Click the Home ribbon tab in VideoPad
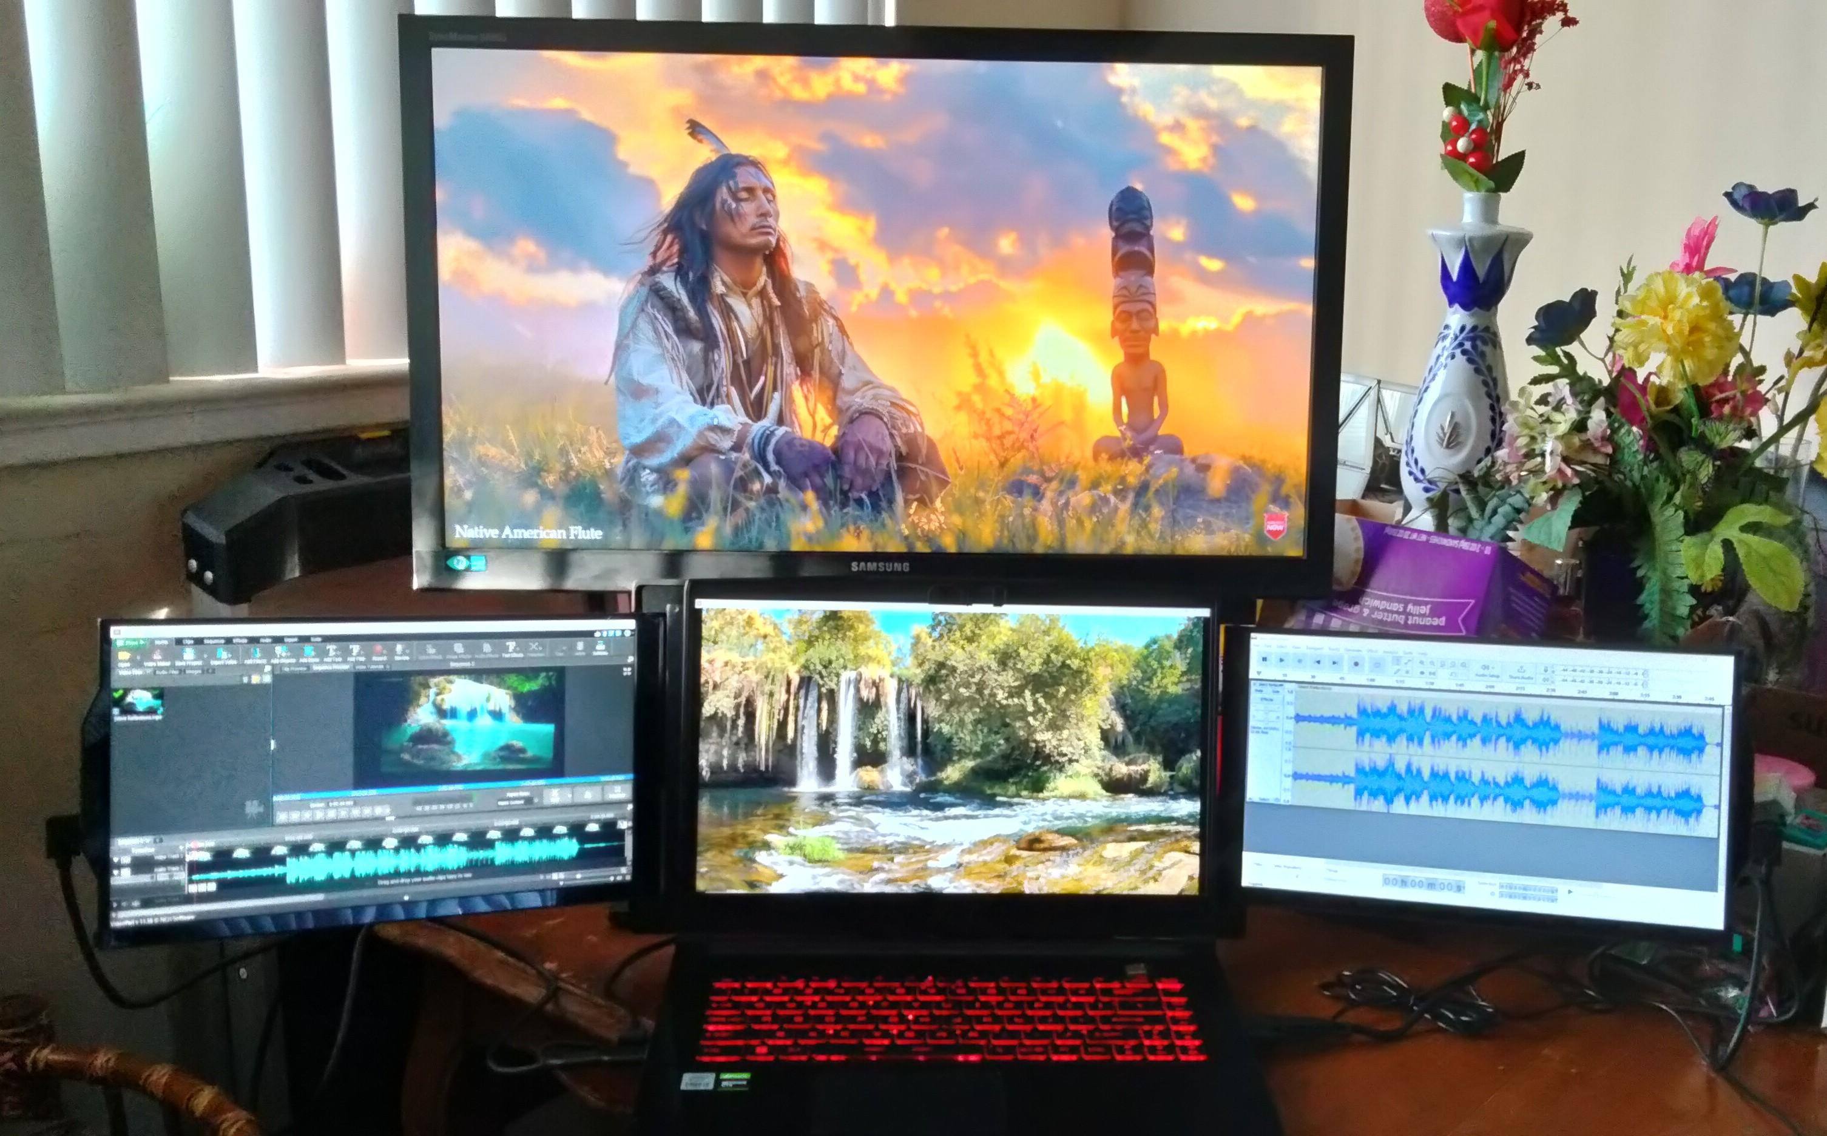 click(x=161, y=643)
